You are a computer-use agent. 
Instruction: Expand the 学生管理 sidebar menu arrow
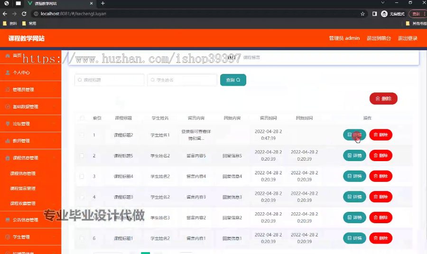coord(54,237)
